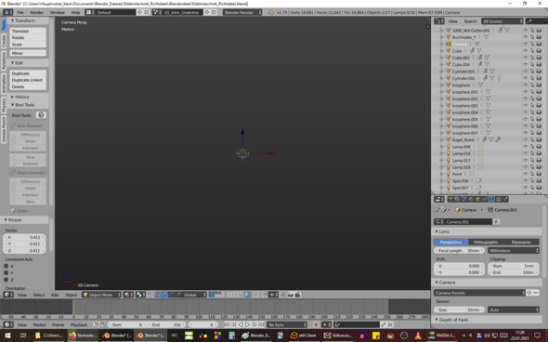548x342 pixels.
Task: Enable the Z constraint axis checkbox
Action: pyautogui.click(x=6, y=280)
